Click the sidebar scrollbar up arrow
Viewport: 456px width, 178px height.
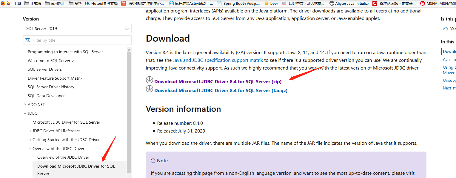coord(129,50)
